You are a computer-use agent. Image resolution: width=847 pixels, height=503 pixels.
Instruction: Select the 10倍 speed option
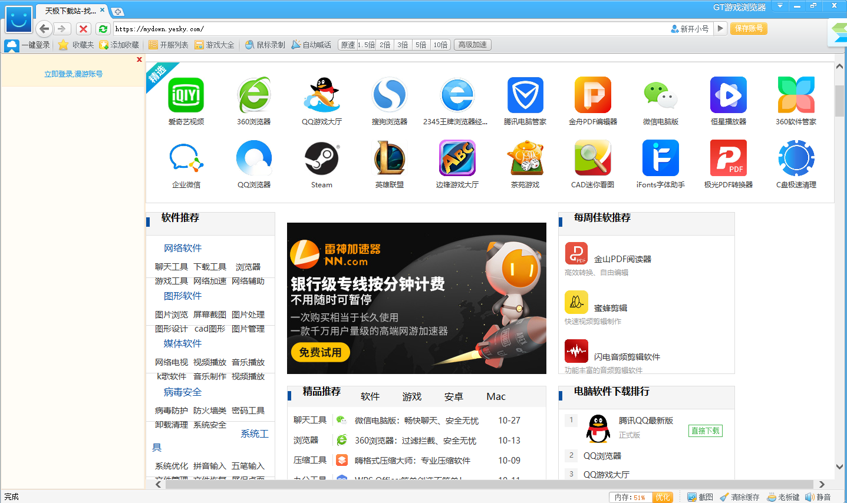click(440, 45)
